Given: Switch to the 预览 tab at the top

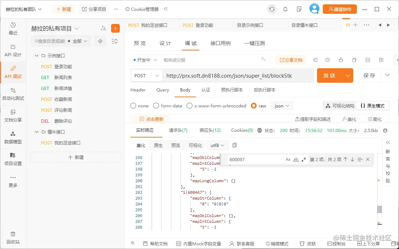Looking at the screenshot, I should click(x=140, y=43).
